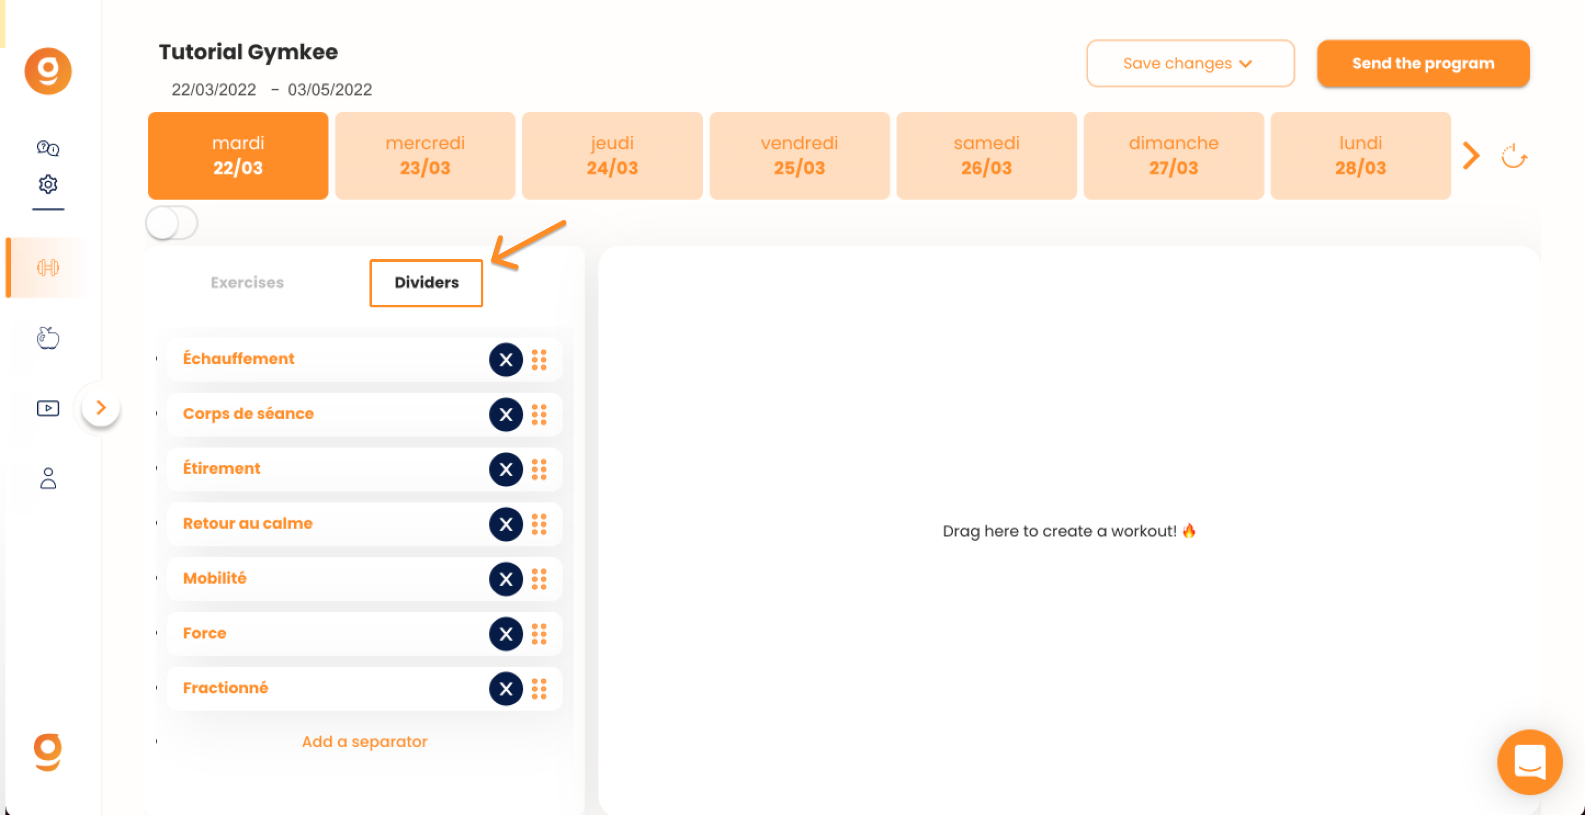Viewport: 1585px width, 815px height.
Task: Open the Save changes dropdown
Action: (x=1190, y=63)
